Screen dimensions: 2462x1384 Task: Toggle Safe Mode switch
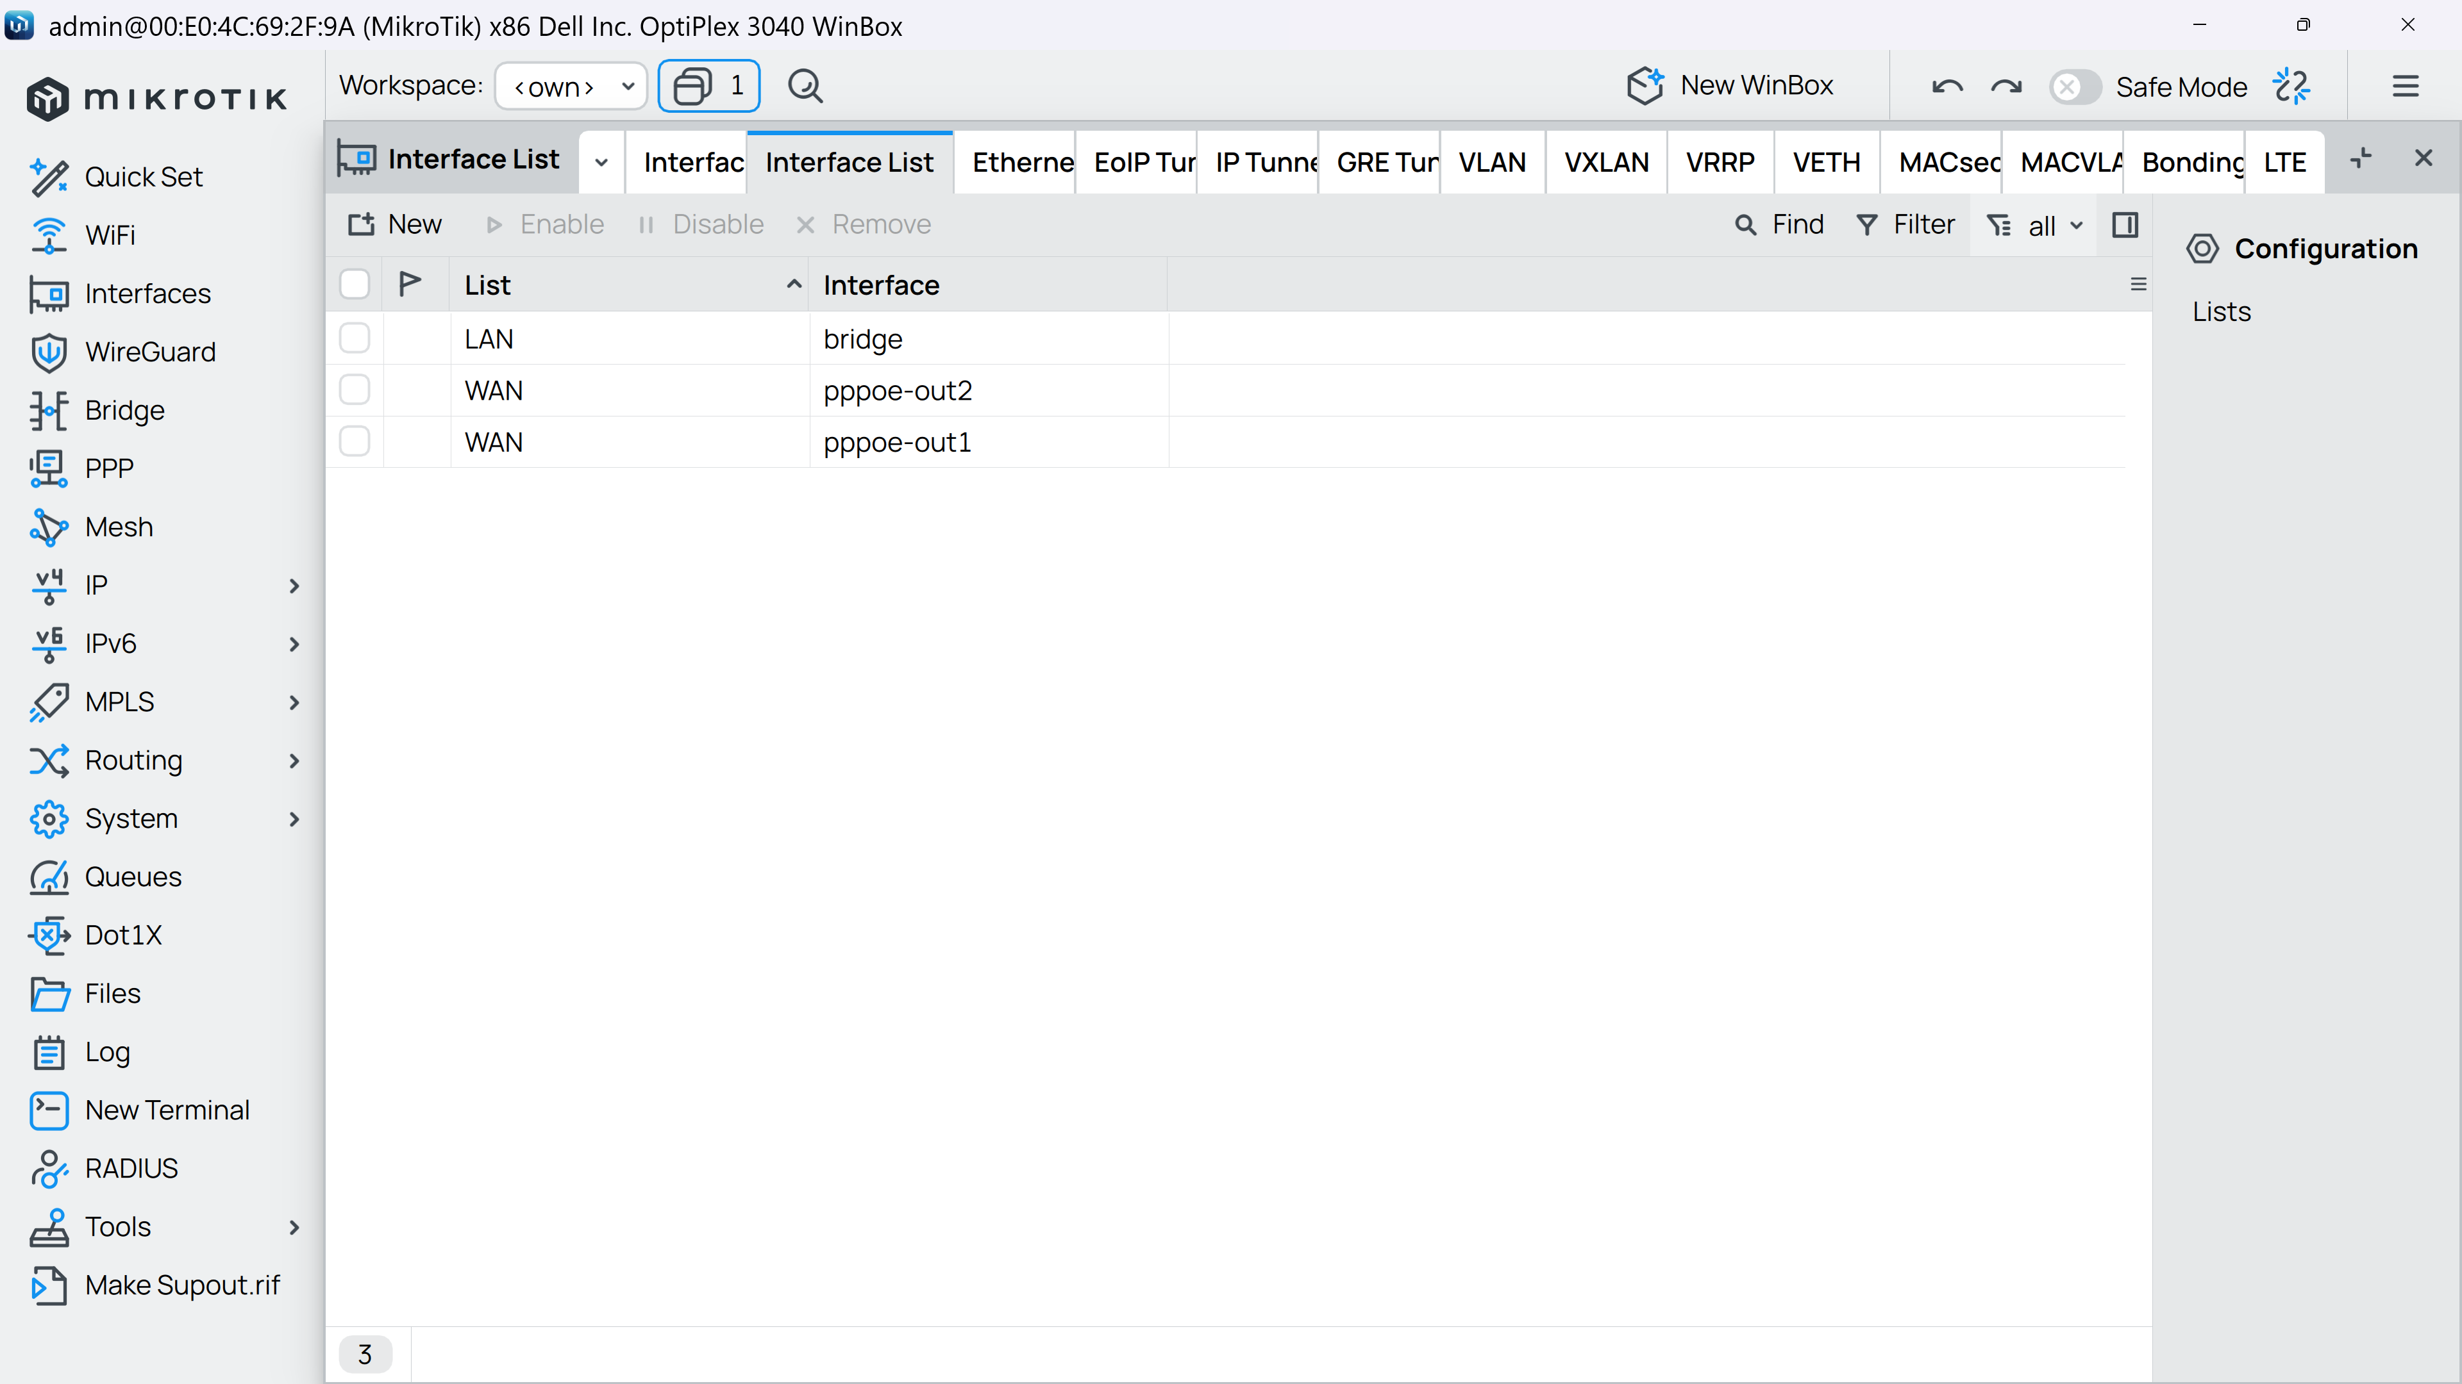2074,87
